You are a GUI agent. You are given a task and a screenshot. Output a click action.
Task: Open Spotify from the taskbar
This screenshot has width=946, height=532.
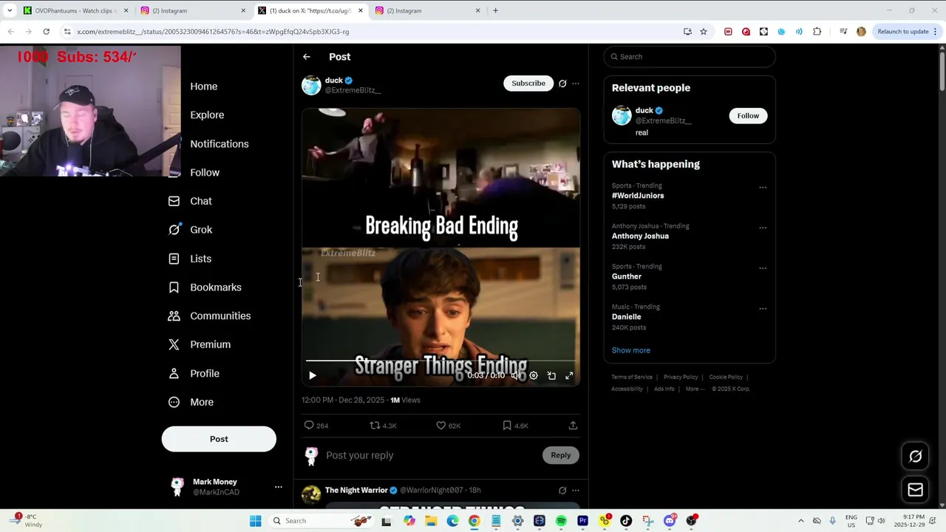click(561, 521)
